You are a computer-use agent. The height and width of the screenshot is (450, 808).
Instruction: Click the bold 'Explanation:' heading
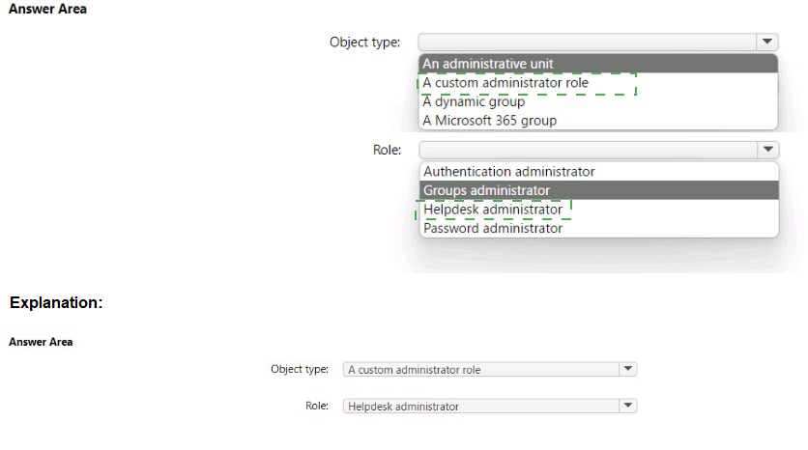(x=56, y=303)
